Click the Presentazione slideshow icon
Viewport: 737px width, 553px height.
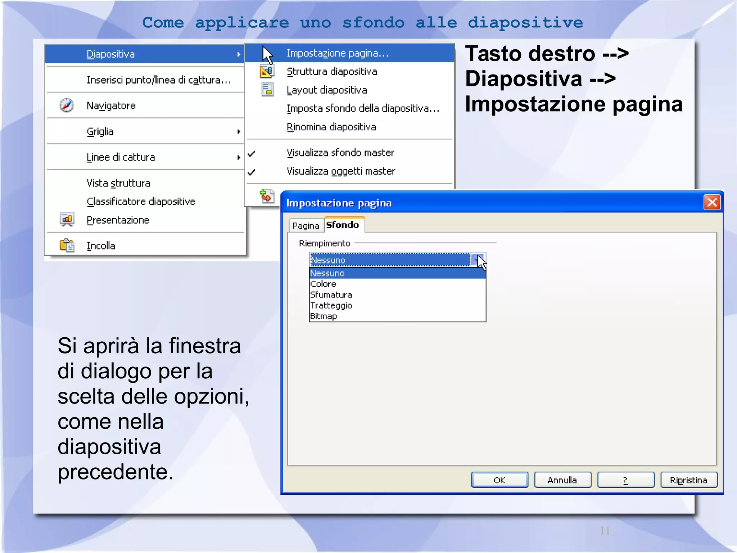pyautogui.click(x=67, y=220)
